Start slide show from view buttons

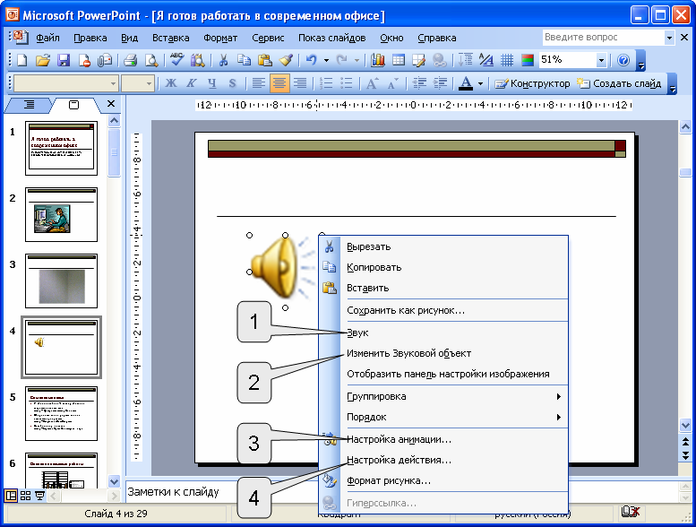click(39, 496)
